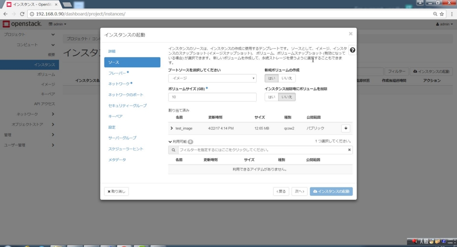Click the 戻る back button
The image size is (457, 247).
(x=281, y=191)
